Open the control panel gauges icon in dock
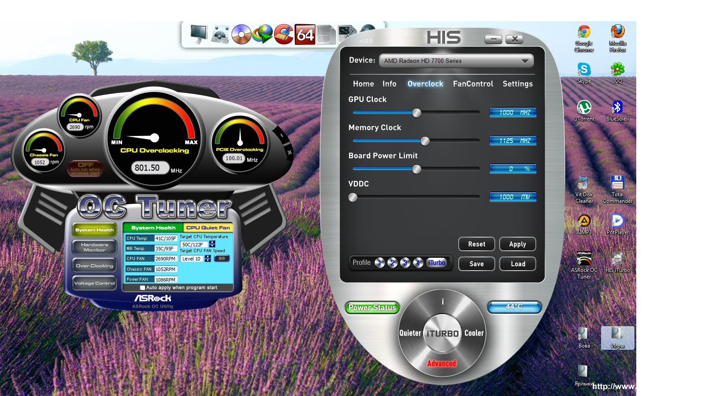The width and height of the screenshot is (705, 396). 220,34
